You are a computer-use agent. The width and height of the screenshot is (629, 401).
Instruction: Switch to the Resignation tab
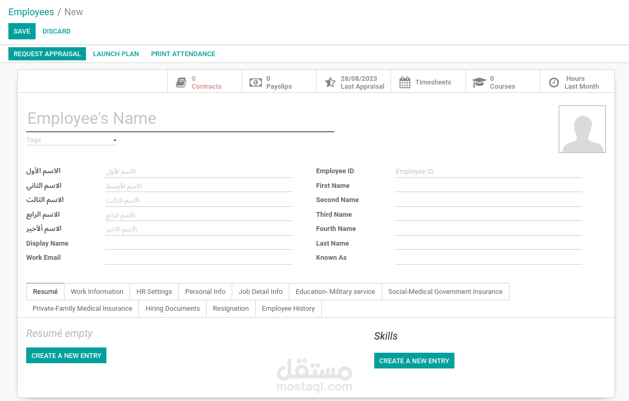tap(231, 309)
